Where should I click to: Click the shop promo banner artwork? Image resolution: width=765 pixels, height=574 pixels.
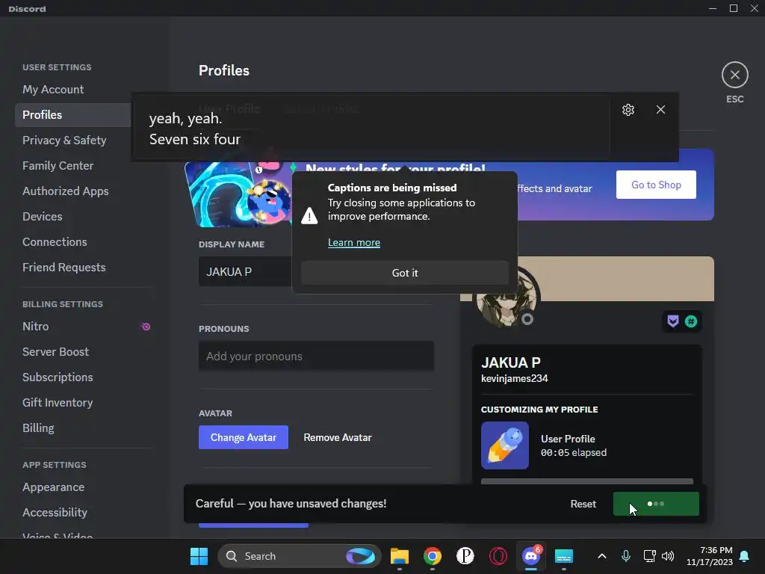tap(238, 194)
